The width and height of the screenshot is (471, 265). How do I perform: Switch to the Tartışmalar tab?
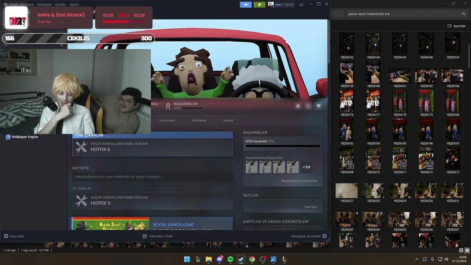pyautogui.click(x=167, y=120)
